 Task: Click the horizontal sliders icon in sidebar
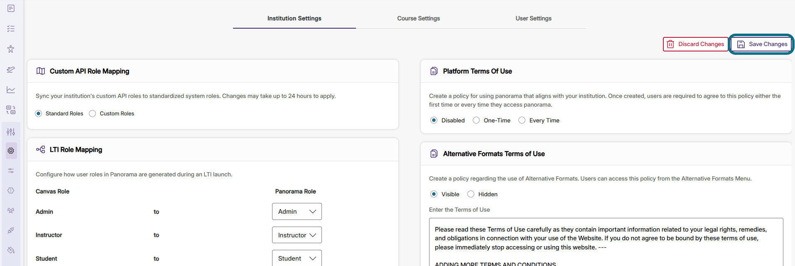(x=11, y=171)
